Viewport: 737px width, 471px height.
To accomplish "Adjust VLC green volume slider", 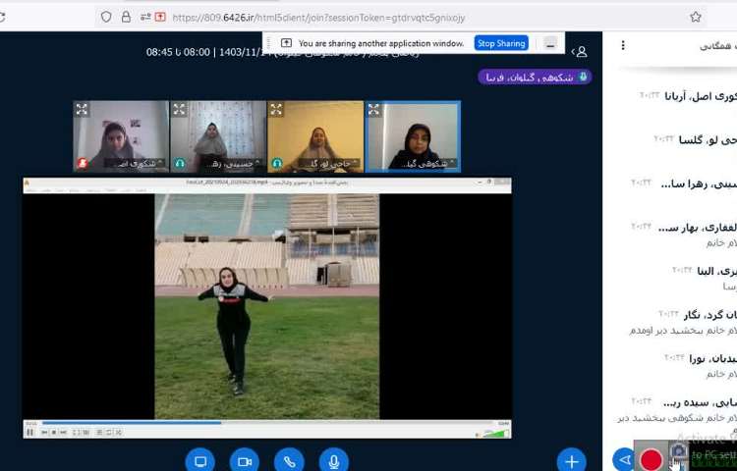I will pyautogui.click(x=496, y=433).
